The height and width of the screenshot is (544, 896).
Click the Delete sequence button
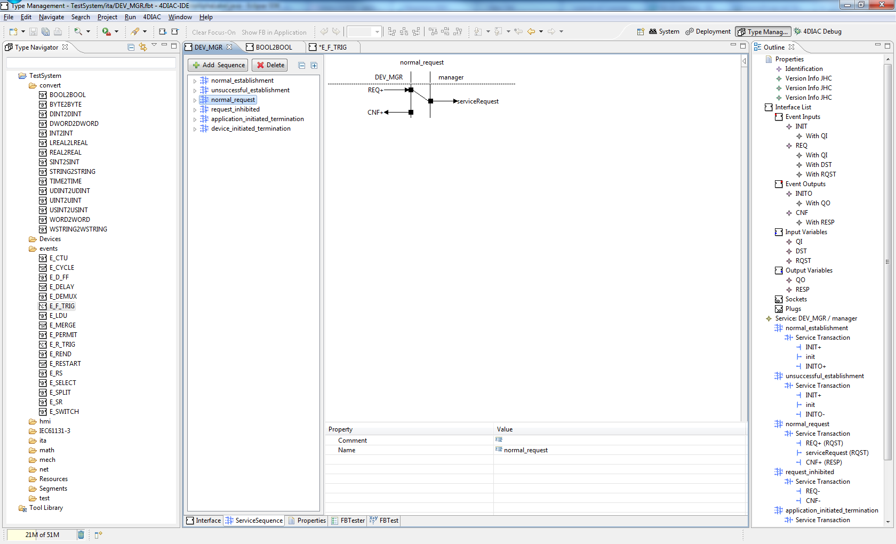point(270,65)
